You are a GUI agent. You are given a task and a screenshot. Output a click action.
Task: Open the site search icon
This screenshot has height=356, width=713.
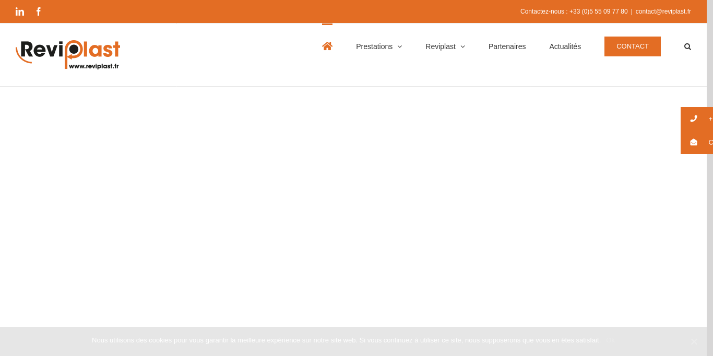click(687, 46)
